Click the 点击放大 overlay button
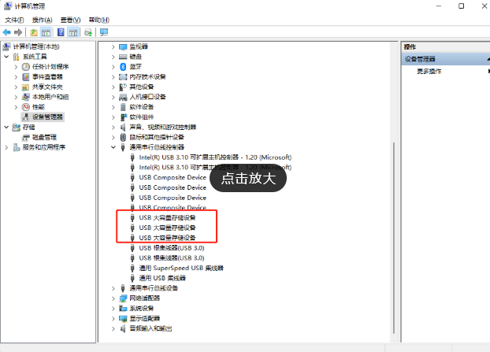490x352 pixels. point(248,178)
